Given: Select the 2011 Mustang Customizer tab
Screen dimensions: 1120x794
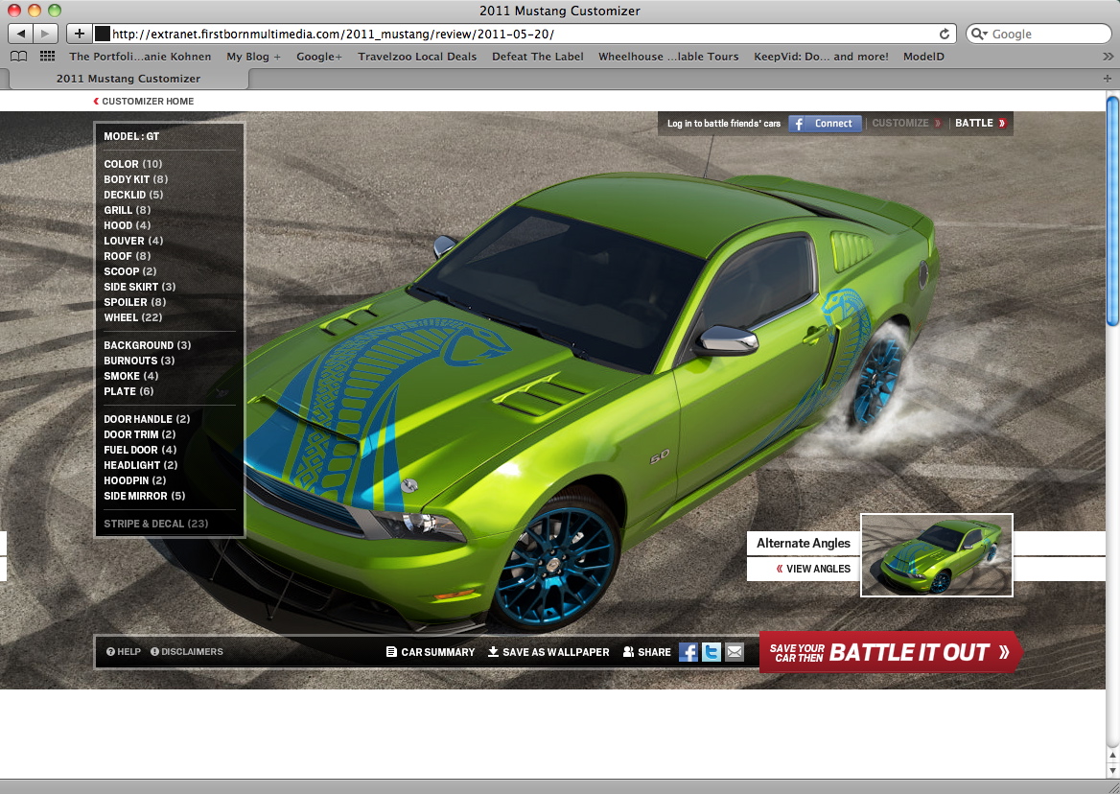Looking at the screenshot, I should 128,79.
